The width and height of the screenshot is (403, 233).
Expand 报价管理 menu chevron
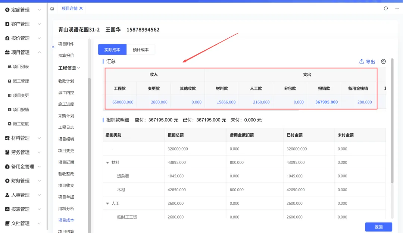(x=39, y=38)
